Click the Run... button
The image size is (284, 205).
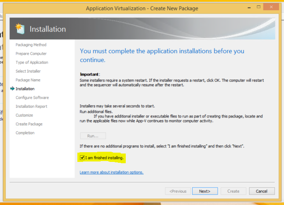(93, 136)
